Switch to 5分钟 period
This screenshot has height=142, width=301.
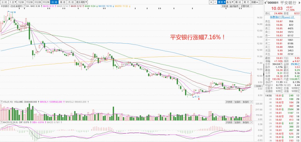click(21, 2)
